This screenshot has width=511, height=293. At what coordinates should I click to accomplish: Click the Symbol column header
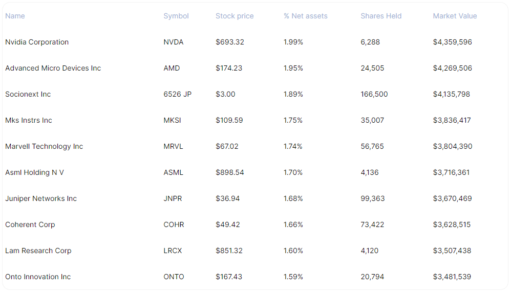pyautogui.click(x=176, y=16)
